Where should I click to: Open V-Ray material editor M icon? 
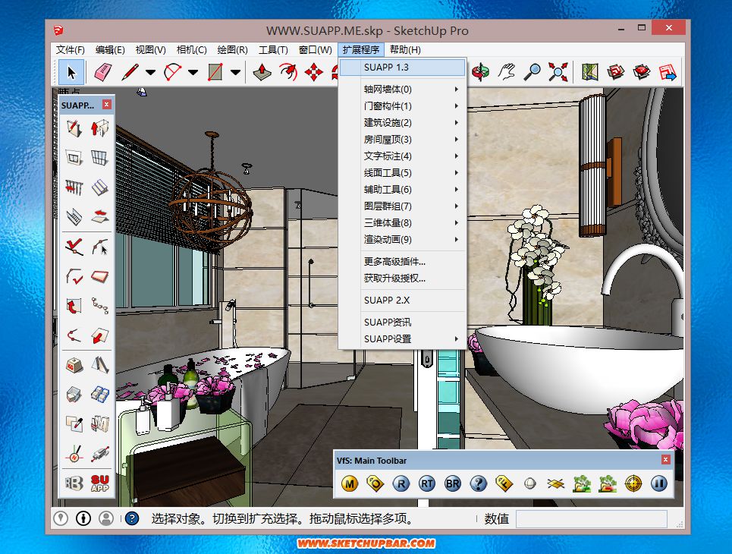coord(350,483)
